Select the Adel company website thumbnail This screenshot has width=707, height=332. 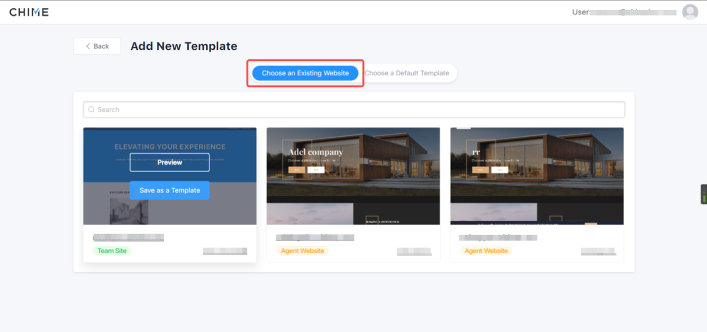[x=353, y=176]
